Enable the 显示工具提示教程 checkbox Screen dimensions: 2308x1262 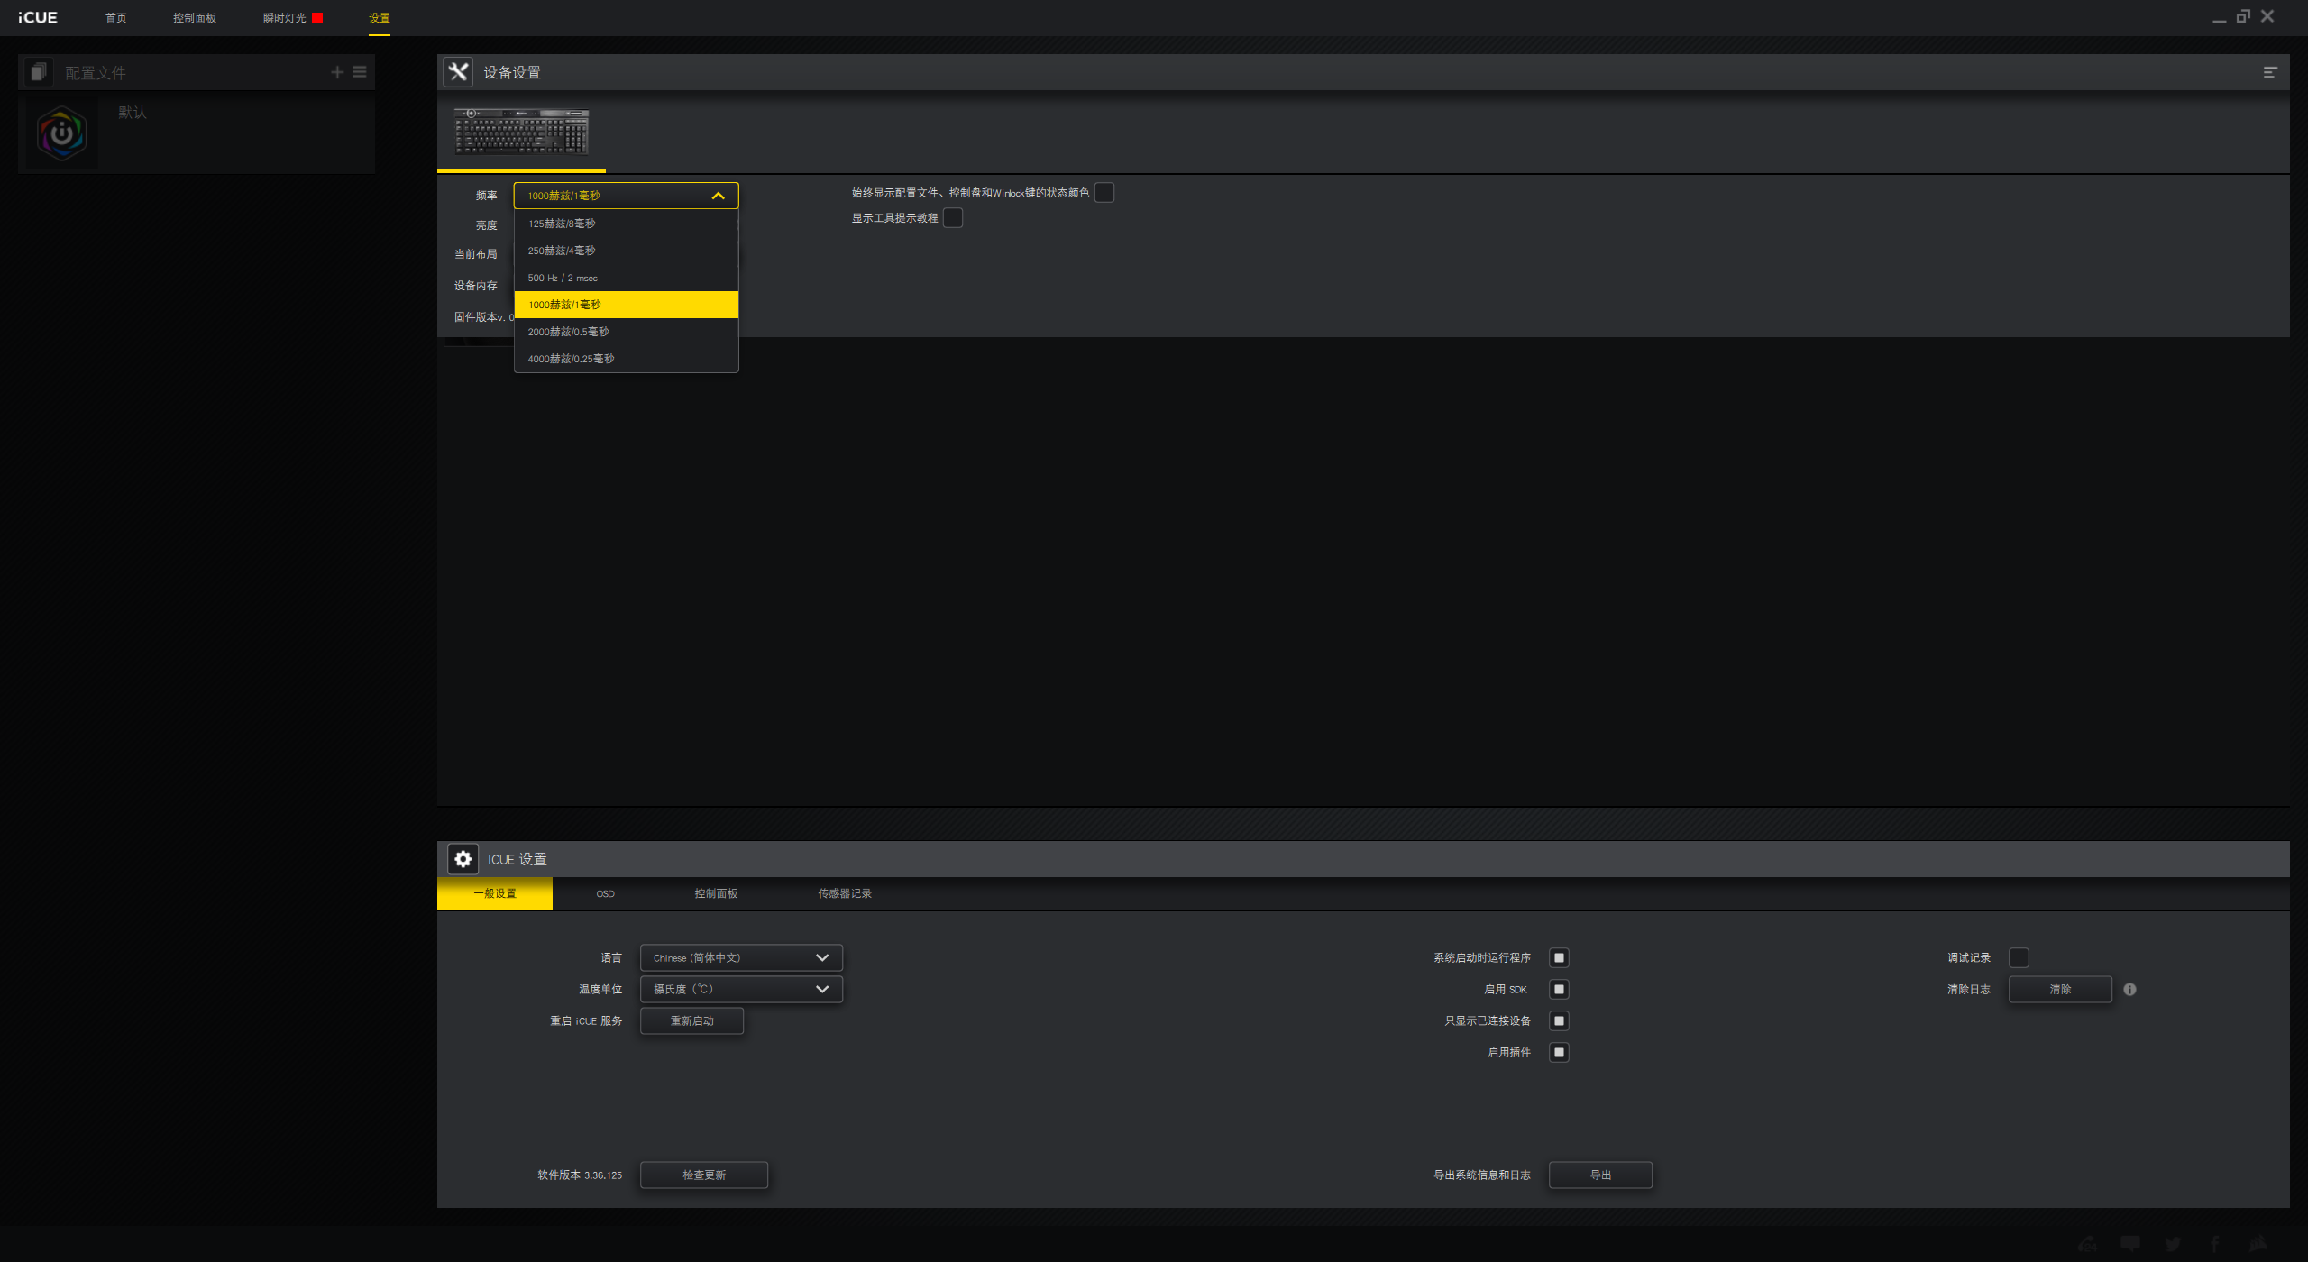pos(953,218)
